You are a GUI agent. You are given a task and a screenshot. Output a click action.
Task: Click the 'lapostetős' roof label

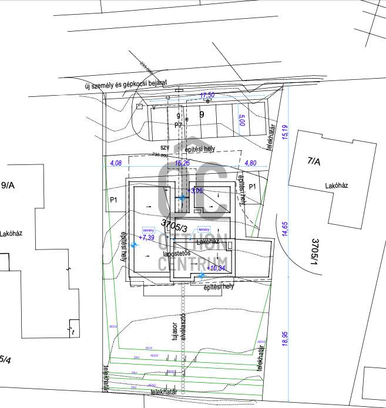(177, 254)
